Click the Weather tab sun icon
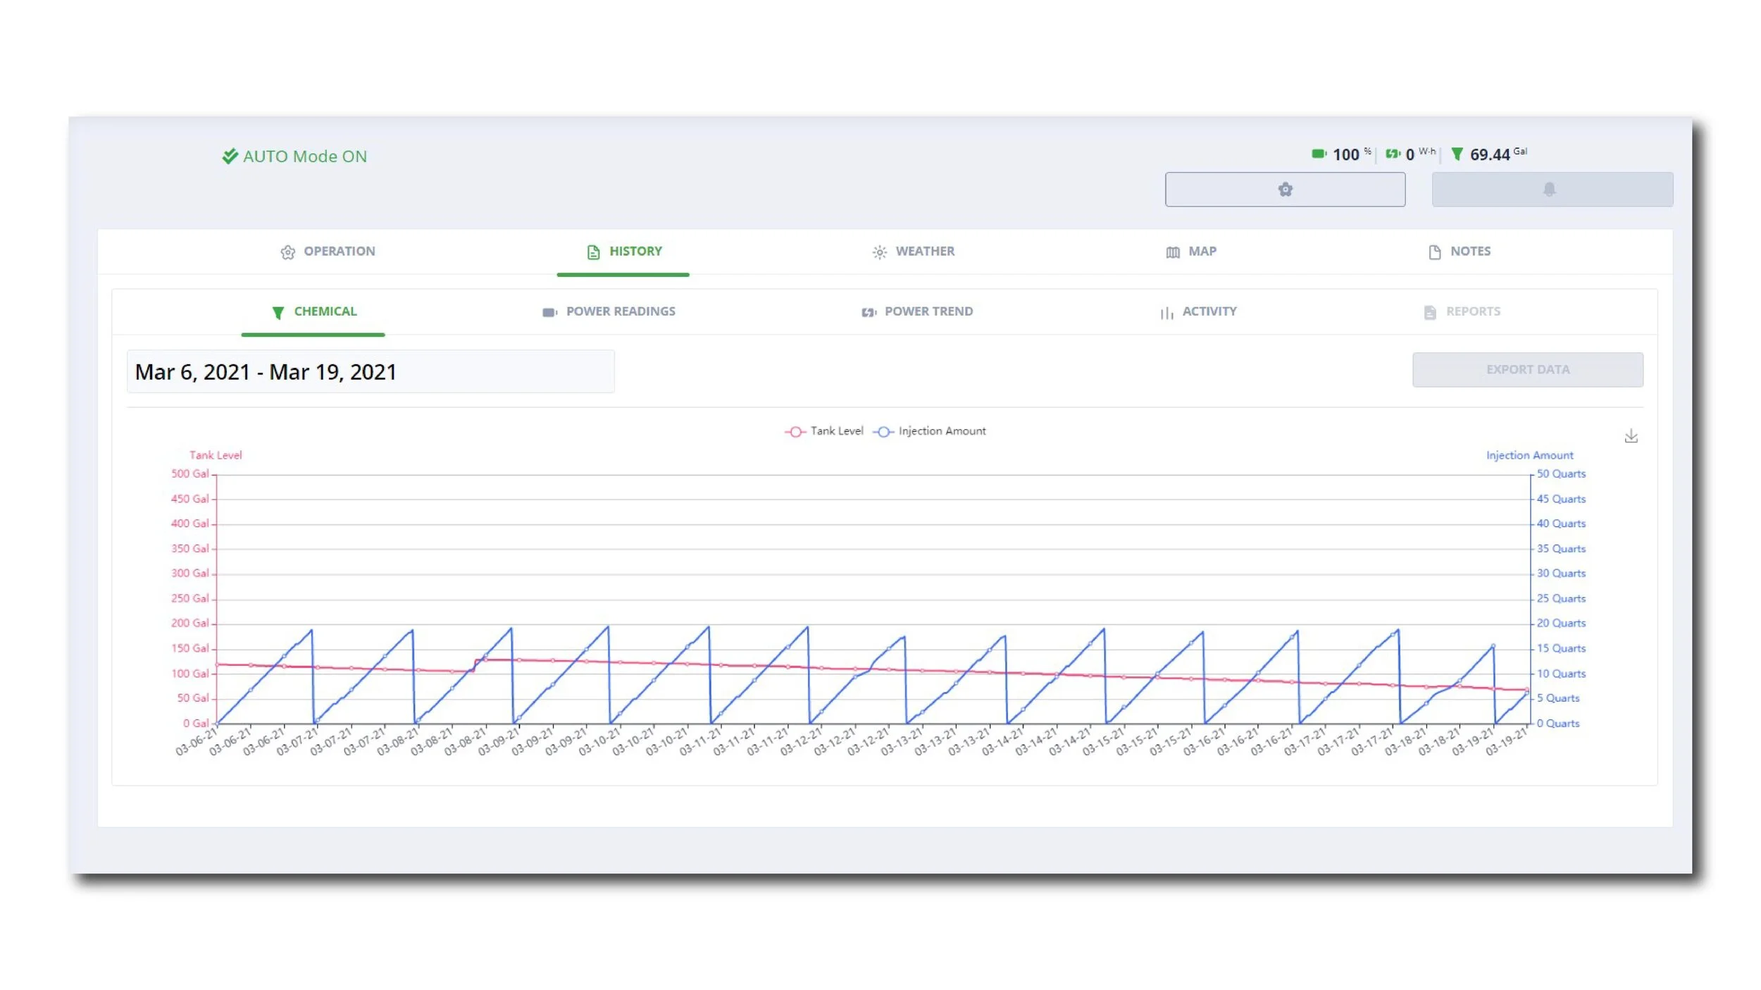1761x990 pixels. pyautogui.click(x=879, y=252)
